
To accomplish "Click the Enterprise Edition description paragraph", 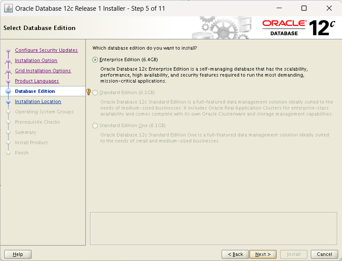I will tap(204, 75).
